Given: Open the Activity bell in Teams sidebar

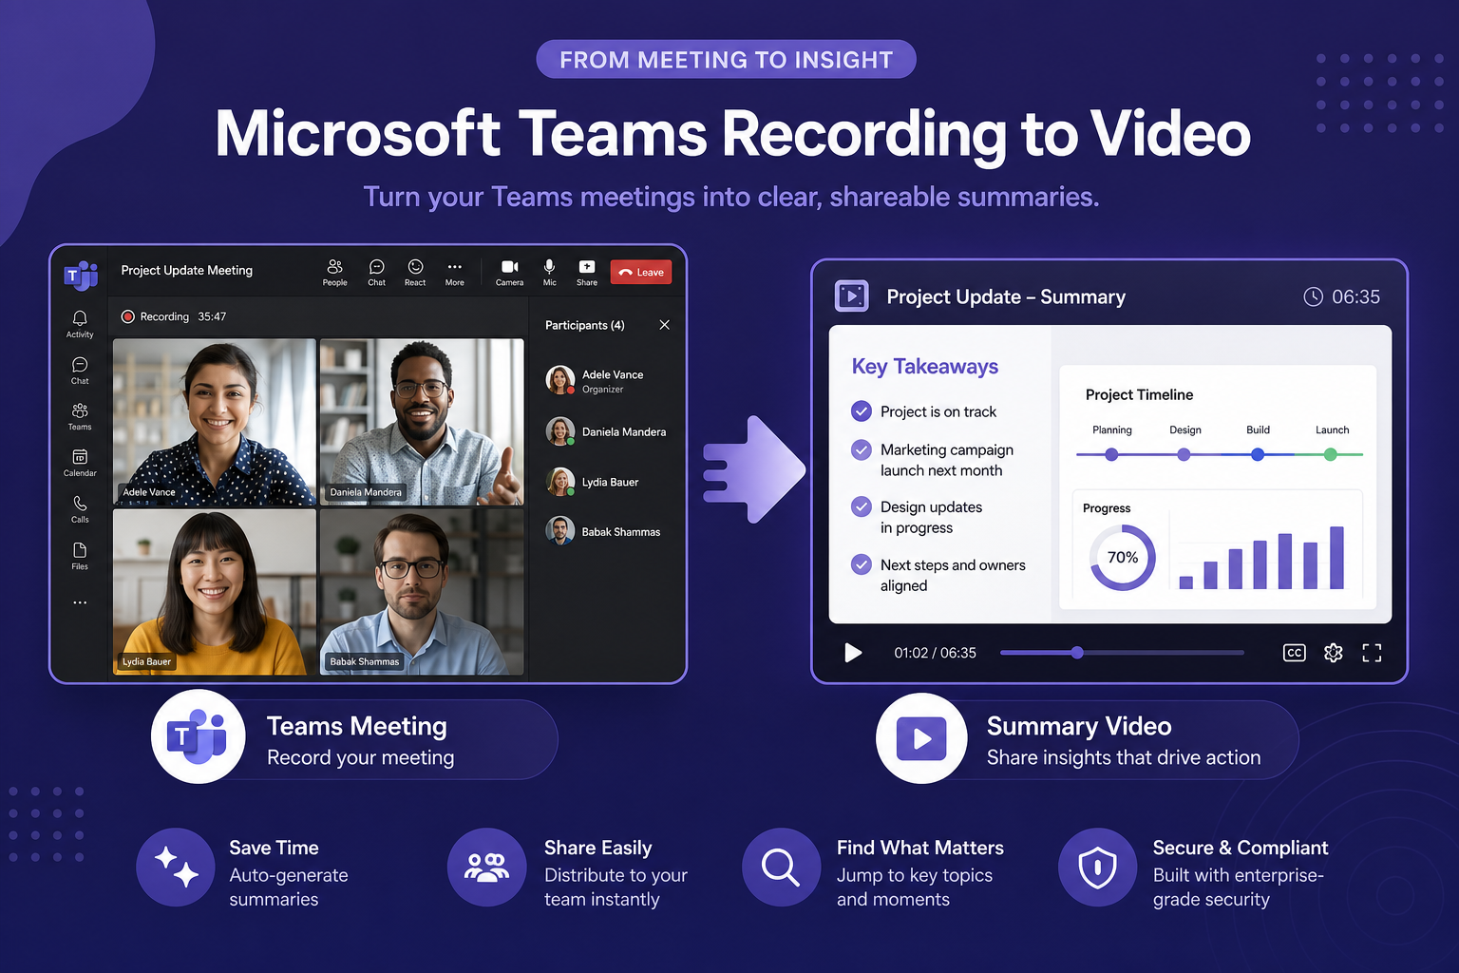Looking at the screenshot, I should pos(80,323).
